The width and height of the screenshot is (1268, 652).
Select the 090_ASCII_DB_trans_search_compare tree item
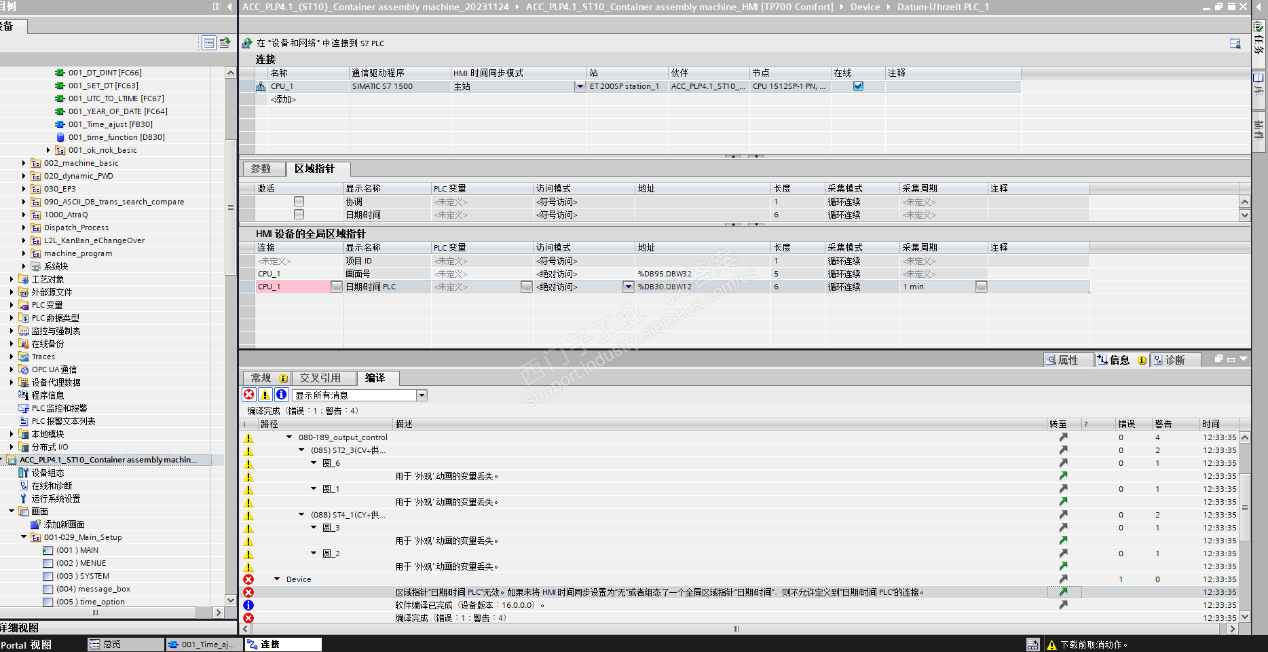114,202
